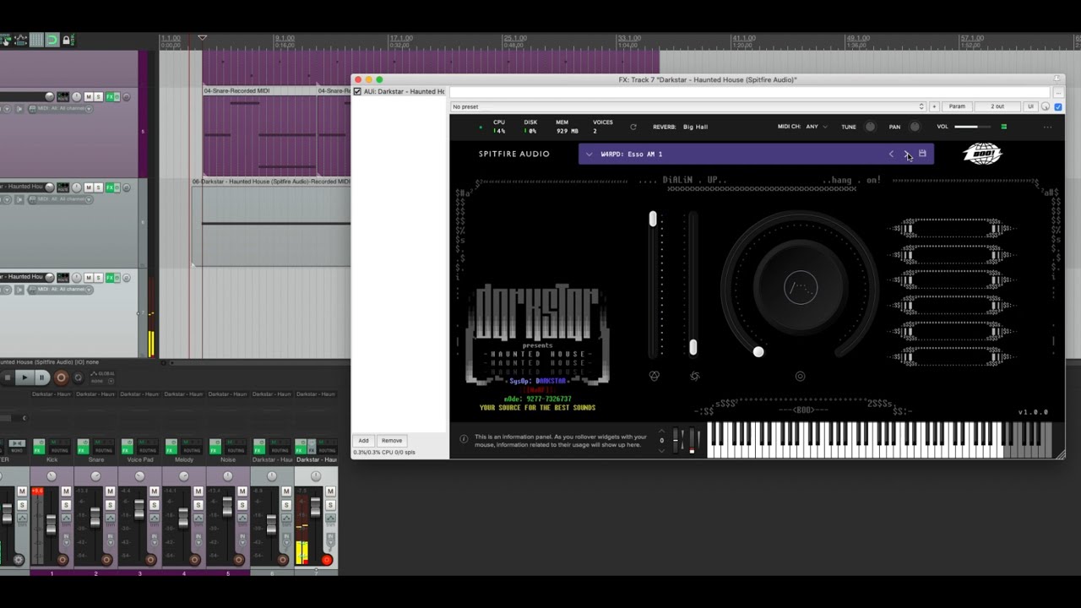
Task: Solo the Noise mixer channel
Action: coord(242,505)
